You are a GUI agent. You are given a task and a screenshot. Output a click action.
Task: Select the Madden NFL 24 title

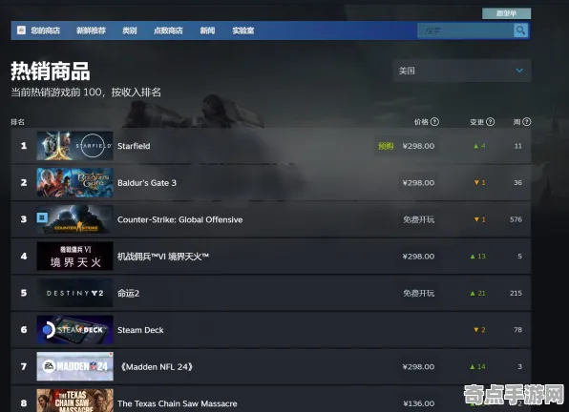(x=156, y=367)
